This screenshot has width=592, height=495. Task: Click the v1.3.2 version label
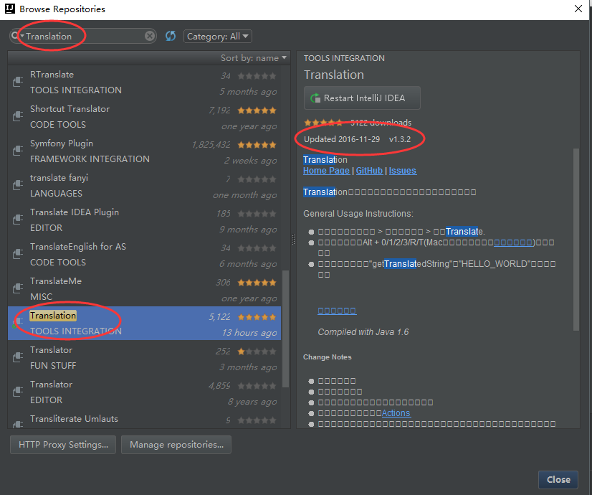(400, 139)
